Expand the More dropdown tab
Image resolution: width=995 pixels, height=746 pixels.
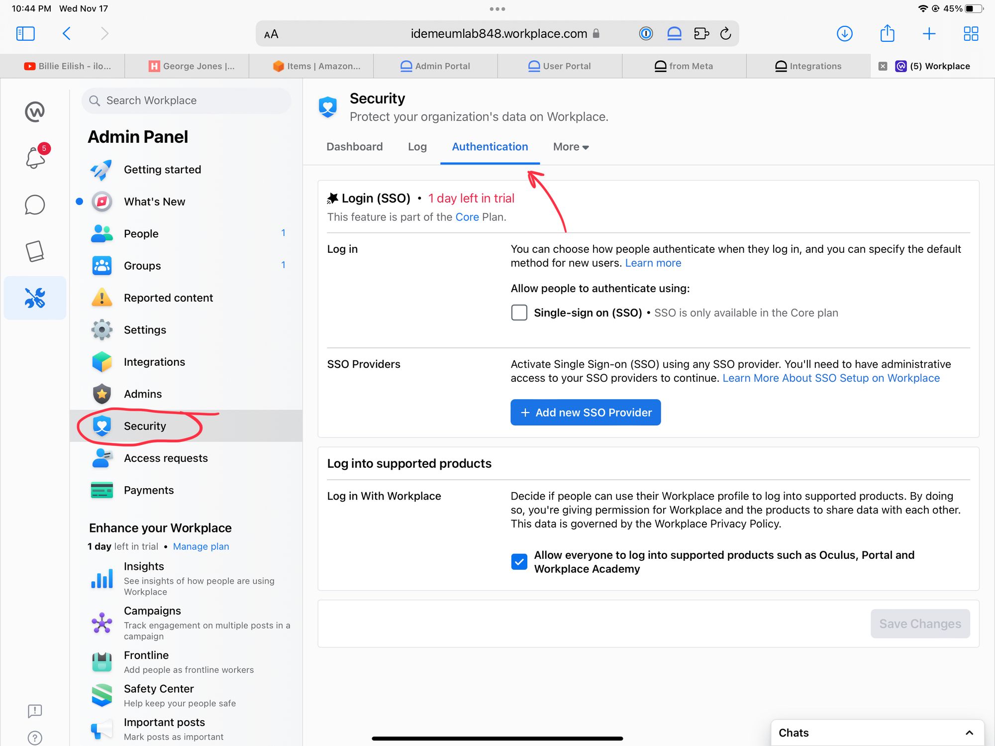coord(571,147)
